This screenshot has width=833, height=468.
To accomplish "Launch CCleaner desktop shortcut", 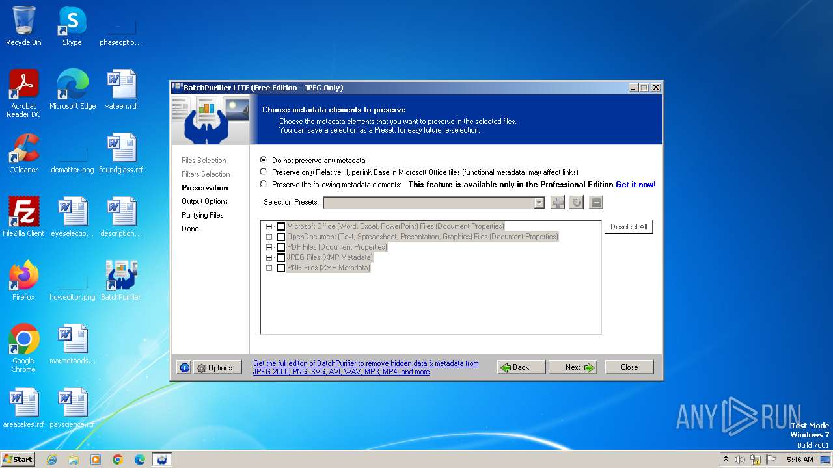I will point(23,153).
